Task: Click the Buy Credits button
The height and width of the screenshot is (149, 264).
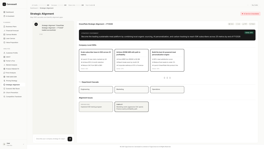Action: coord(255,5)
